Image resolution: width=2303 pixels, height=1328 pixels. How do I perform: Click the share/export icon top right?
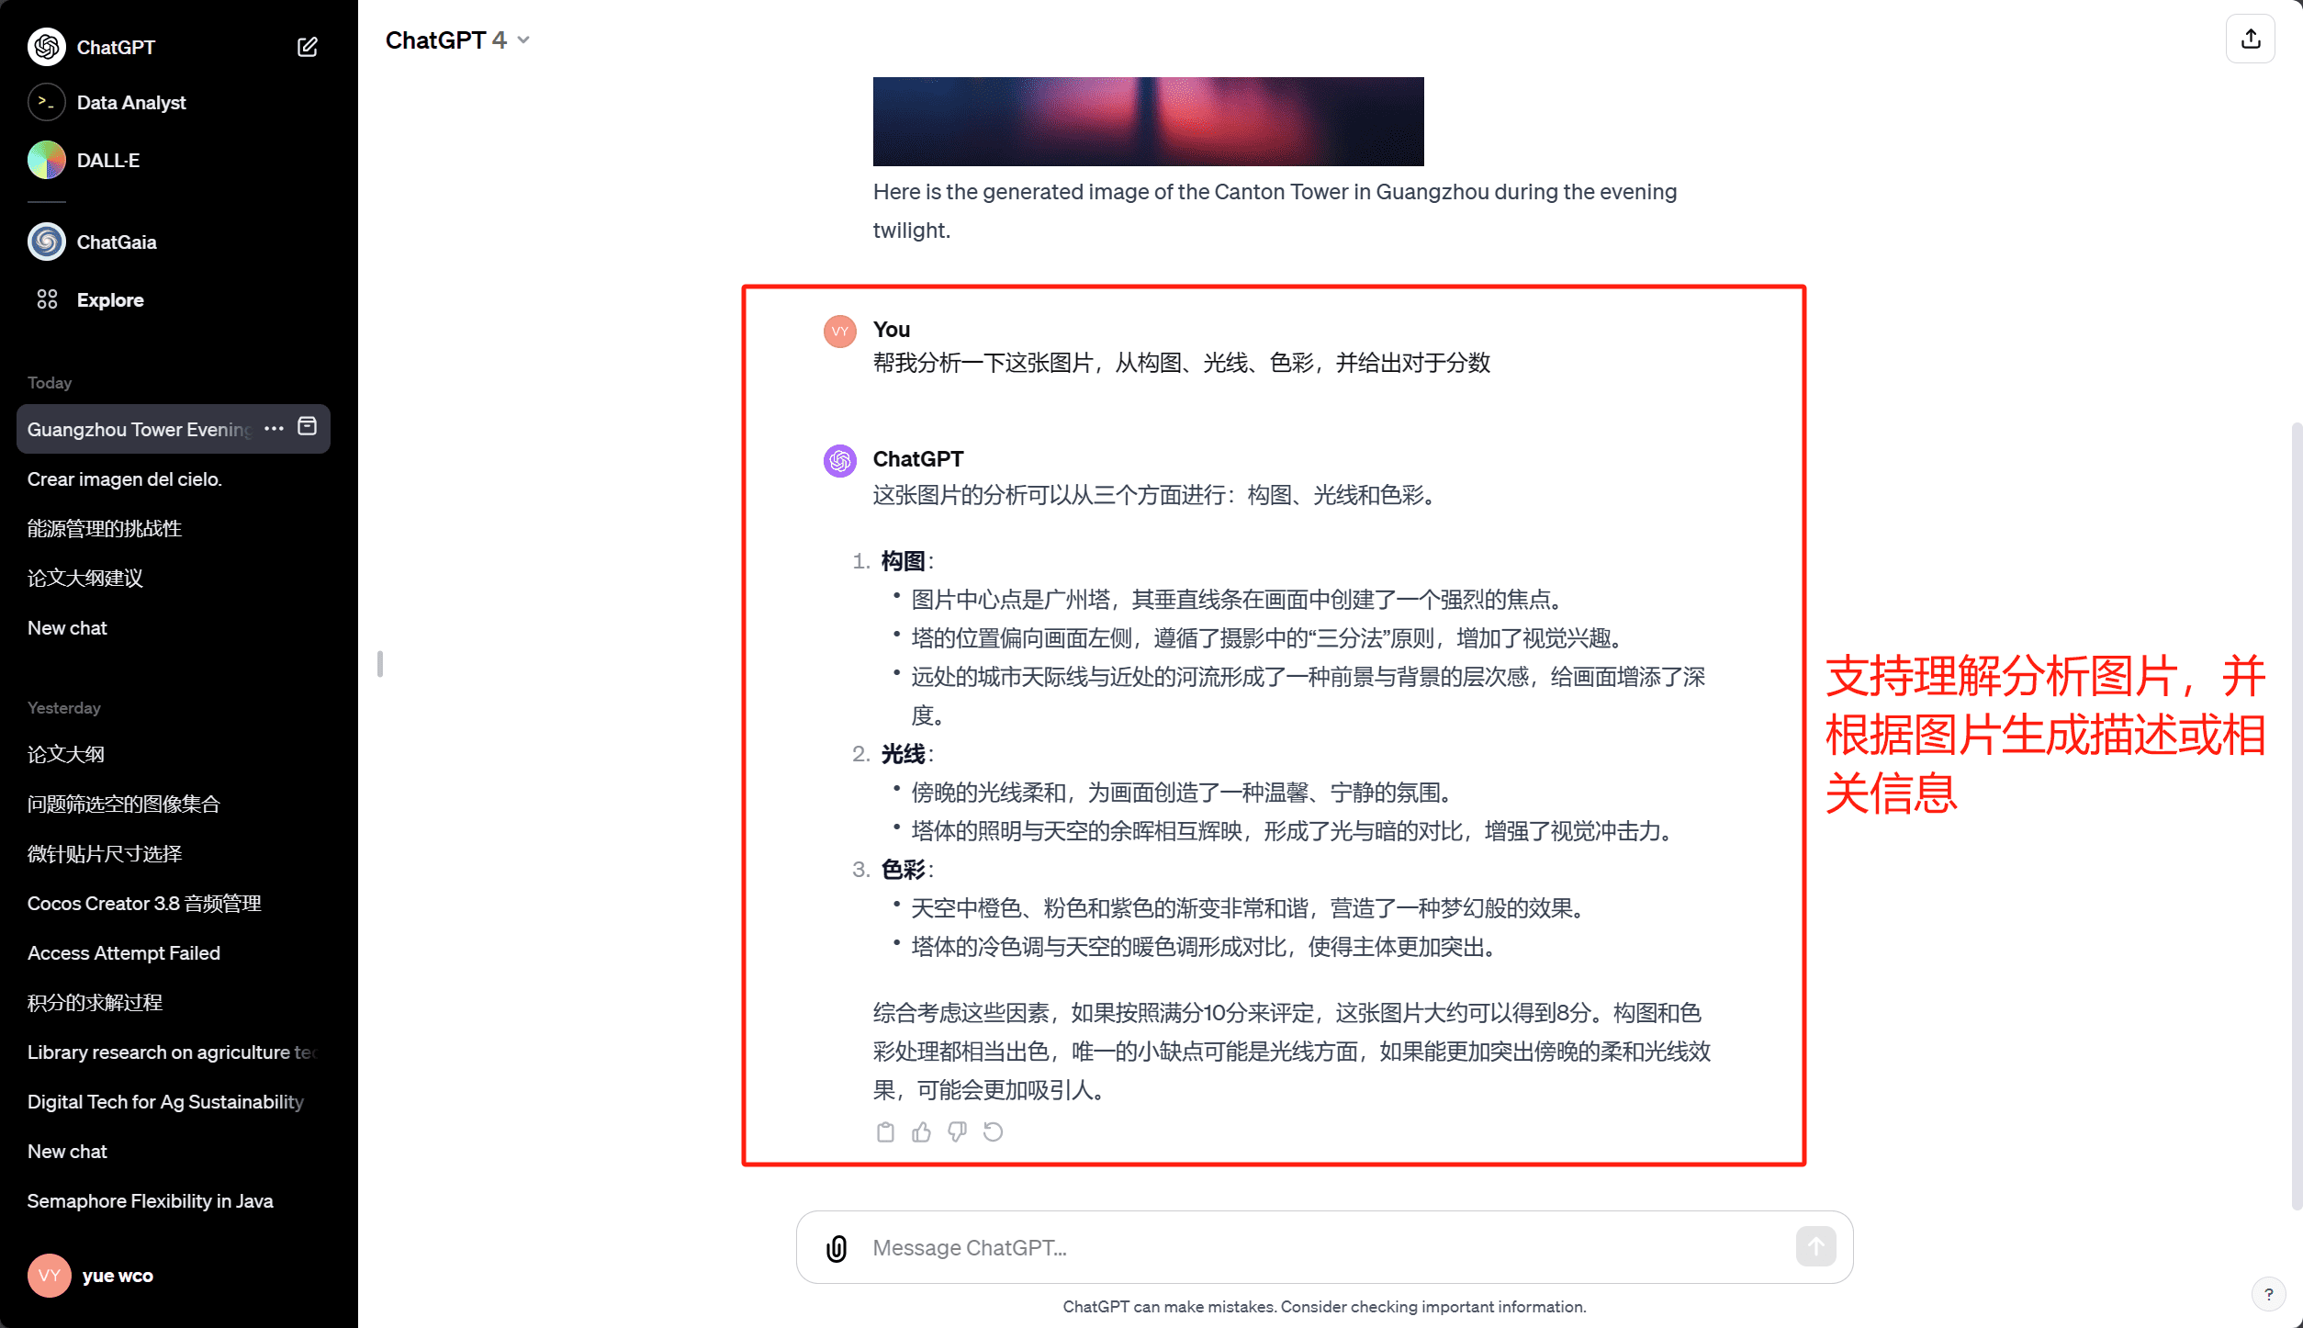(x=2251, y=38)
